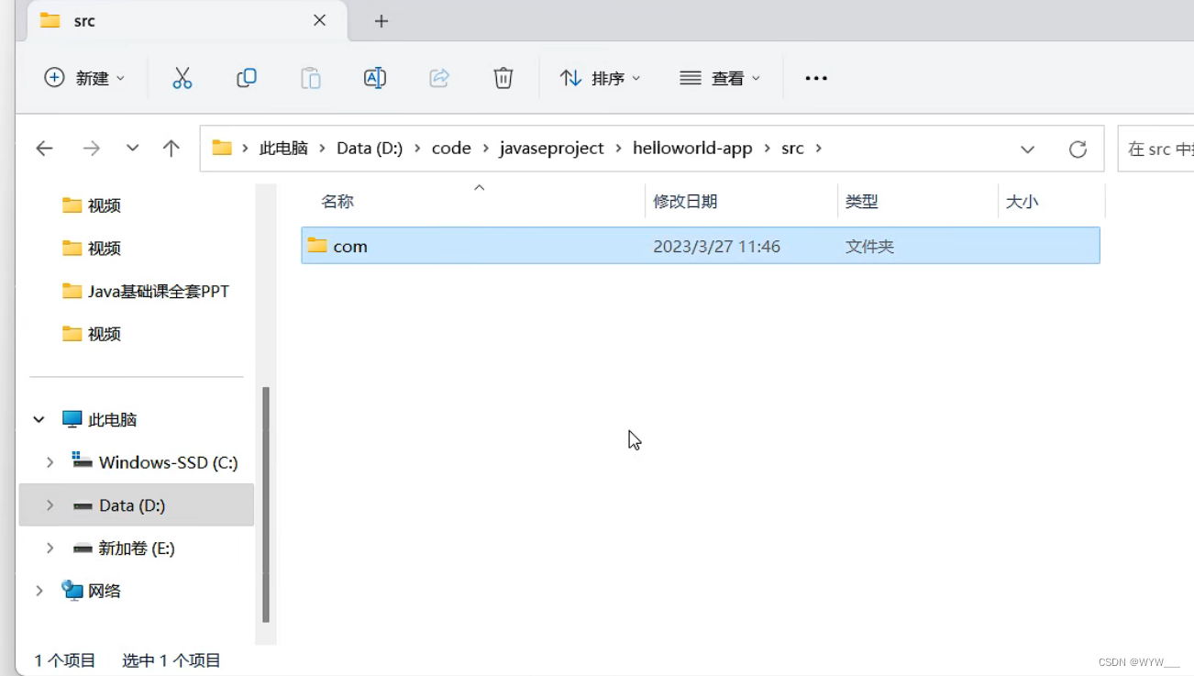Collapse the 此电脑 sidebar node

click(x=39, y=419)
